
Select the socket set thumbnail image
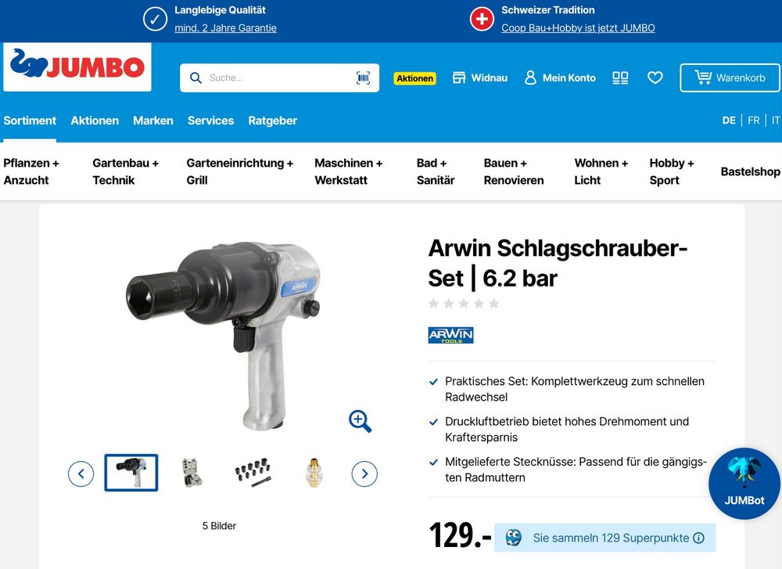click(253, 473)
